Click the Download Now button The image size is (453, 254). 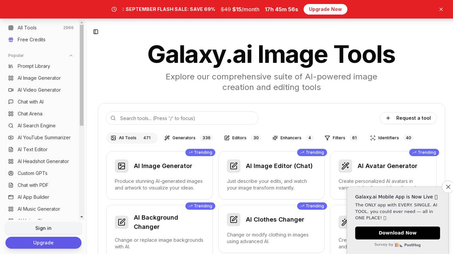397,233
